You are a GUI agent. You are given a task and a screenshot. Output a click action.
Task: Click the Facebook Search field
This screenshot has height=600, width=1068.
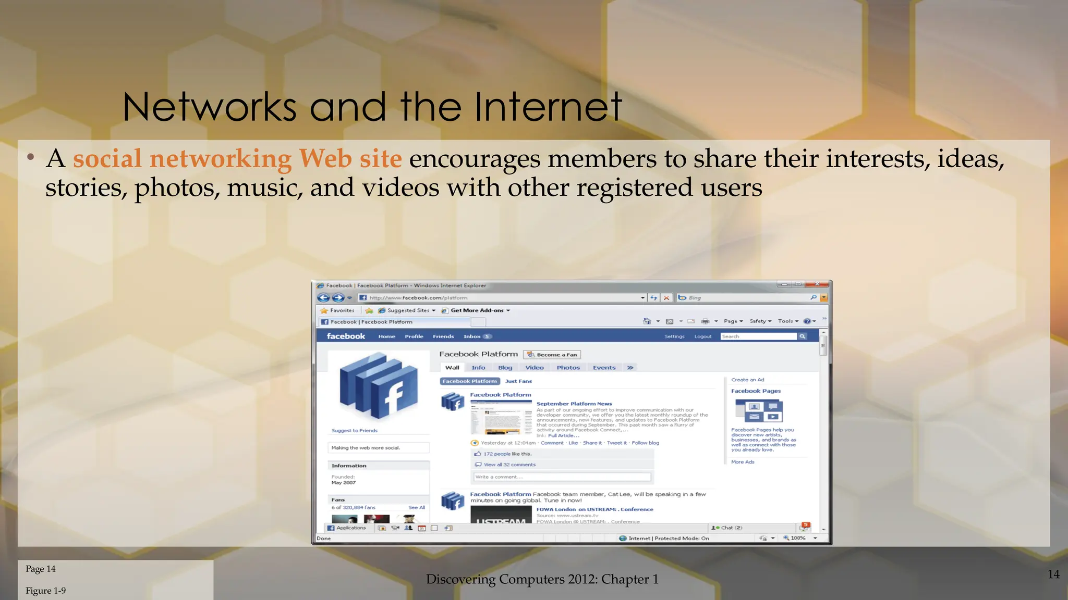(759, 336)
